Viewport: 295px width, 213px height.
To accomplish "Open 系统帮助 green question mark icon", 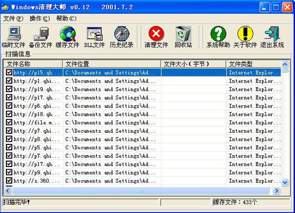I will (218, 37).
